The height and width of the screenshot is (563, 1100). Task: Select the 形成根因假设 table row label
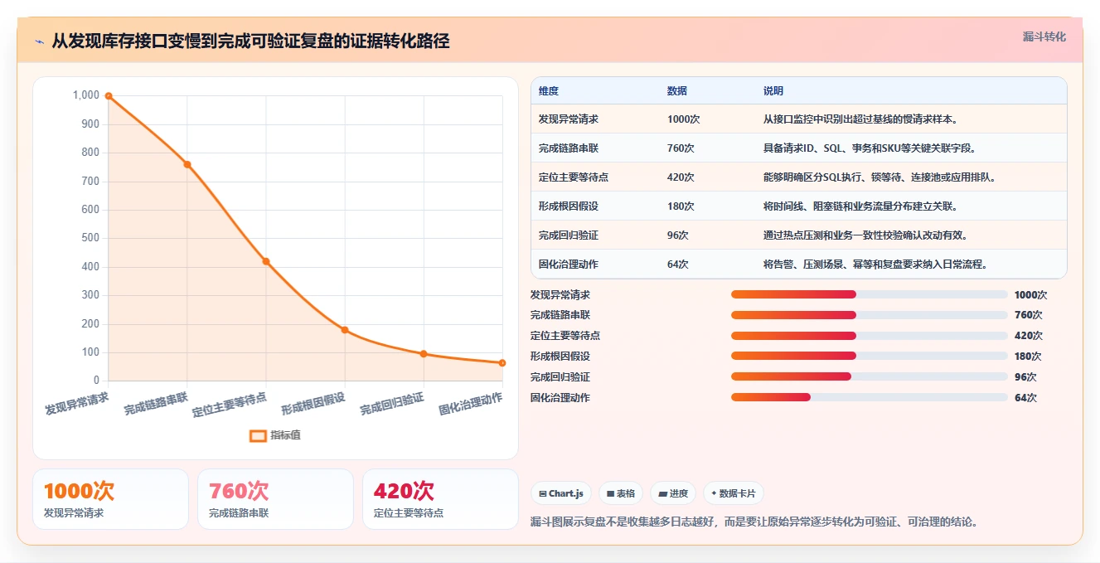coord(569,206)
